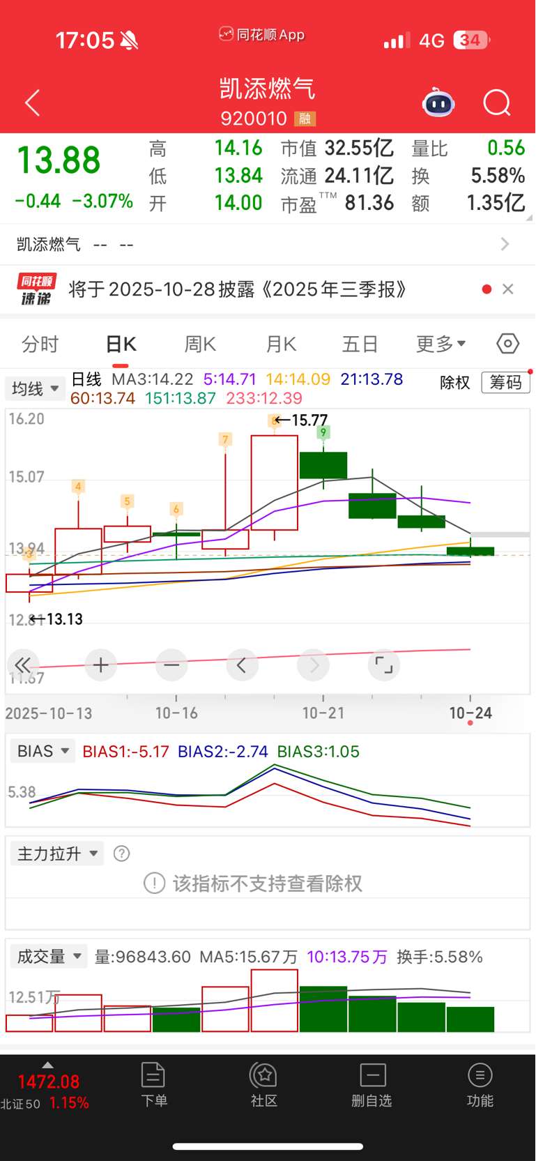Image resolution: width=536 pixels, height=1161 pixels.
Task: Enter fullscreen chart mode icon
Action: click(x=384, y=665)
